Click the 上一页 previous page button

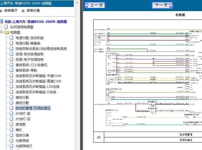click(95, 5)
